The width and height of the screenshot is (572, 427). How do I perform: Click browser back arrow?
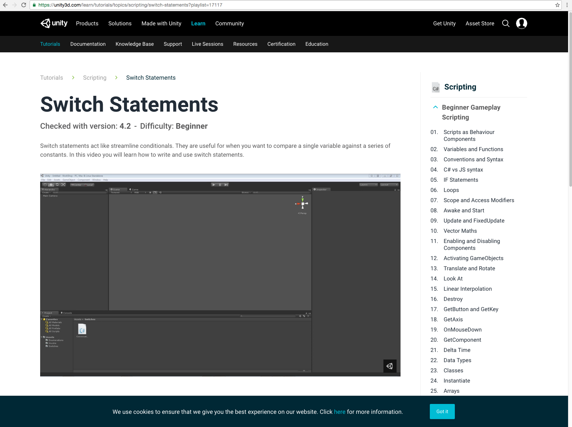point(5,5)
